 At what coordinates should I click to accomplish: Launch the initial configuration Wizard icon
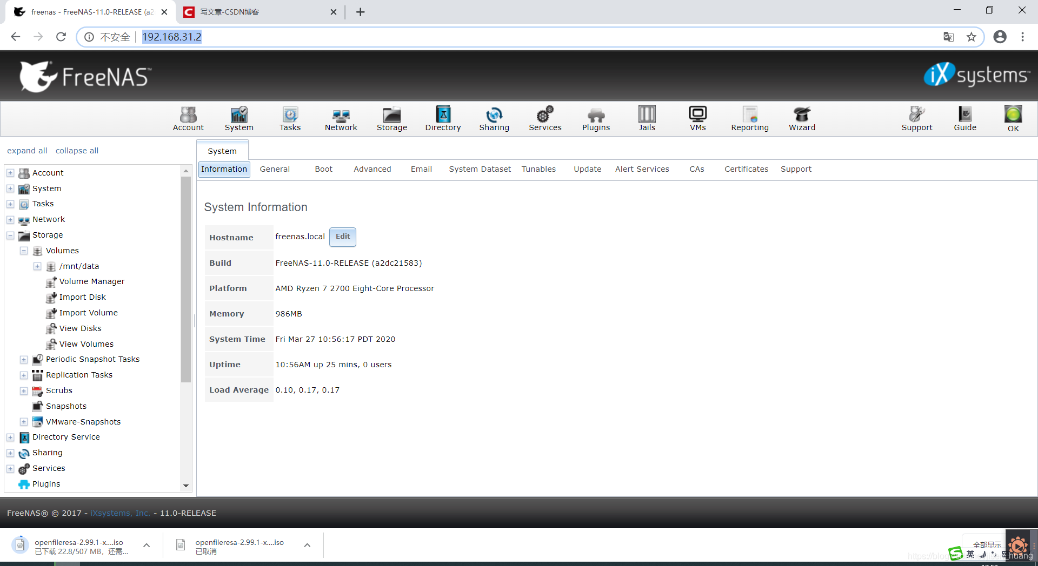(x=801, y=118)
